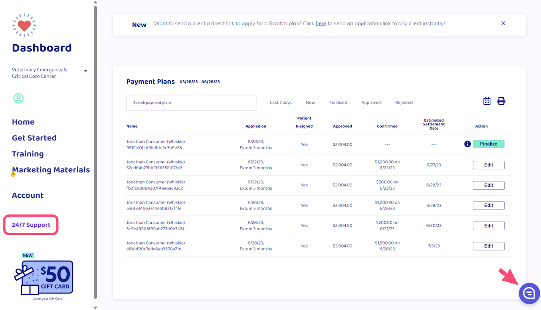Click the calendar date range icon
Viewport: 541px width, 310px height.
point(487,101)
